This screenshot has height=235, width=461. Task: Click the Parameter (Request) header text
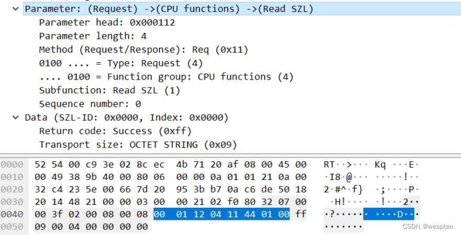point(168,9)
